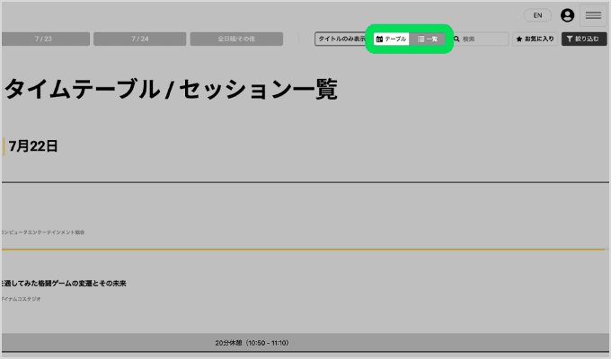
Task: Select the 7/24 date tab
Action: point(140,39)
